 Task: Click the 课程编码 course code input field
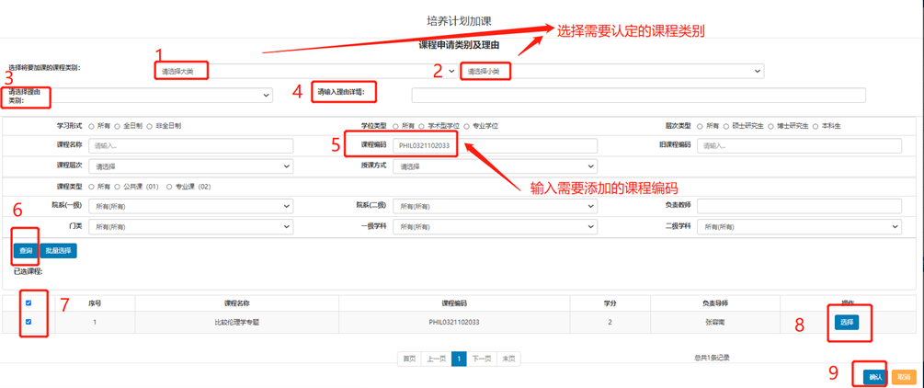coord(495,146)
